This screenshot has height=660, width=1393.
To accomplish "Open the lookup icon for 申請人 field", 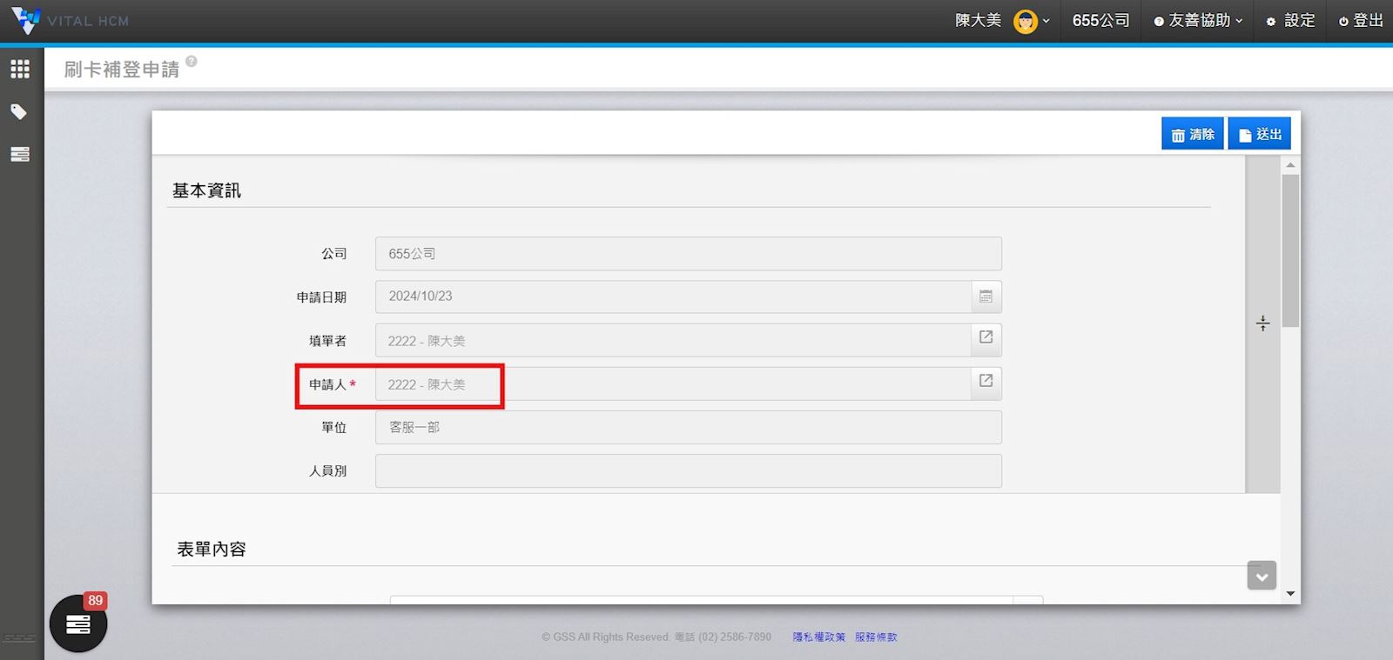I will [986, 382].
